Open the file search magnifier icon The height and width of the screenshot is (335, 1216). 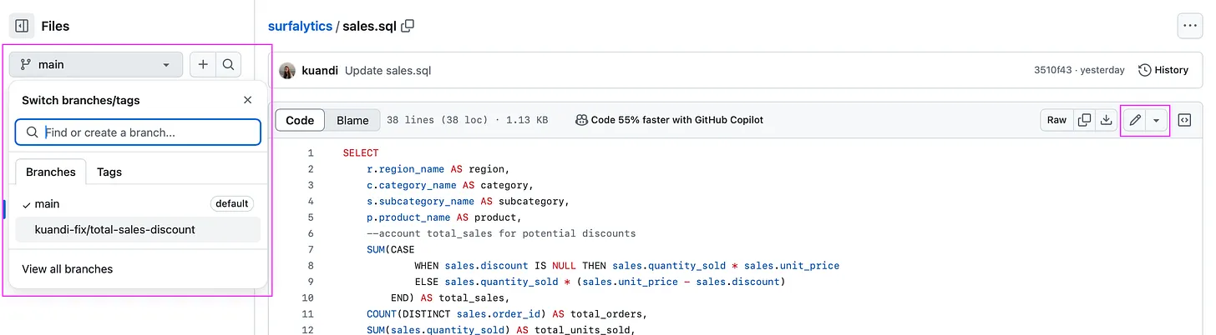(229, 64)
